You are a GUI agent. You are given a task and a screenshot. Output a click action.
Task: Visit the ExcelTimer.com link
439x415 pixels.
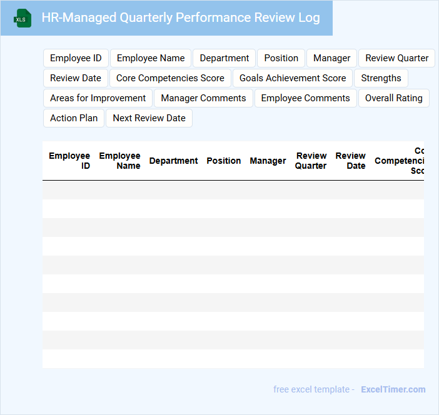[x=393, y=389]
